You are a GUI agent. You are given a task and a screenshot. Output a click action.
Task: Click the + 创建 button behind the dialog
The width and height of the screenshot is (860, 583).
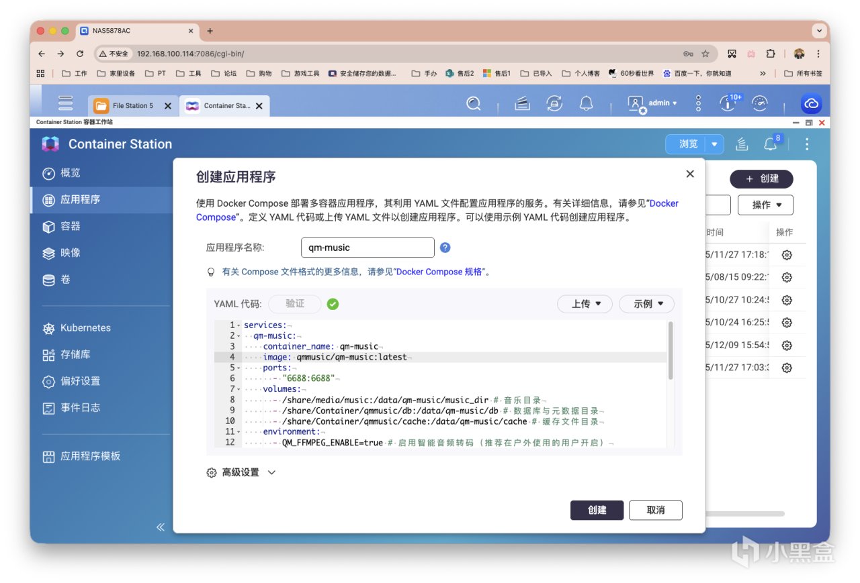coord(761,178)
